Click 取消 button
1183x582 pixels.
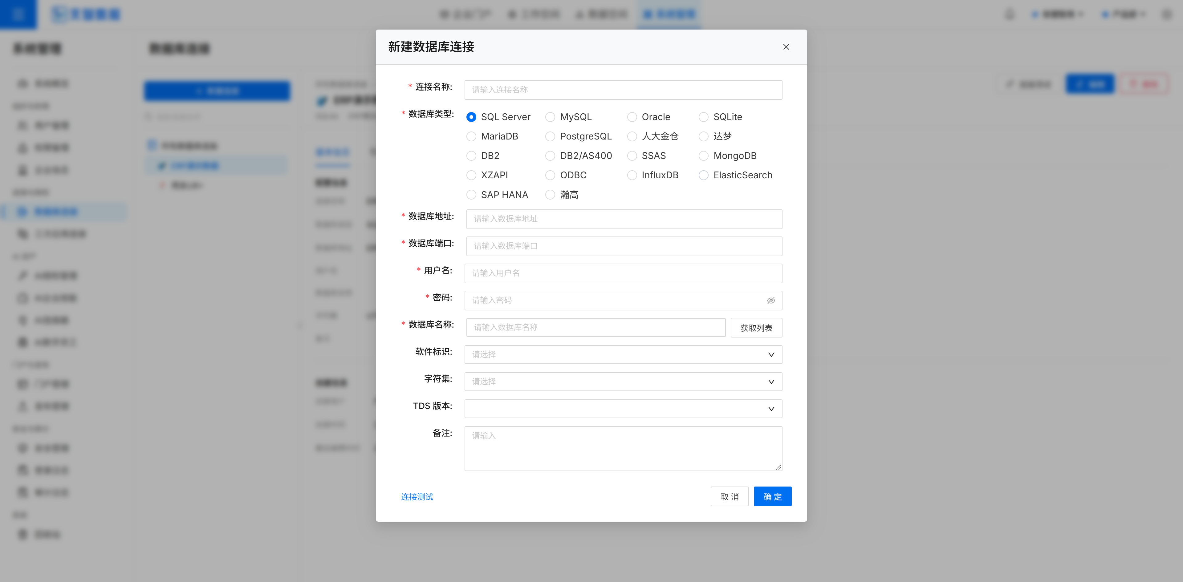pyautogui.click(x=729, y=497)
